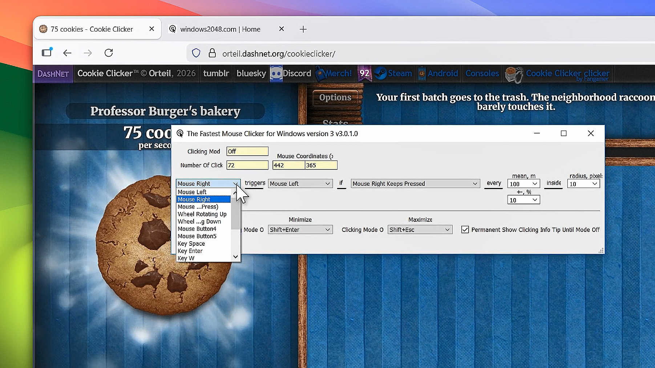Visit the Merch store
655x368 pixels.
[335, 73]
